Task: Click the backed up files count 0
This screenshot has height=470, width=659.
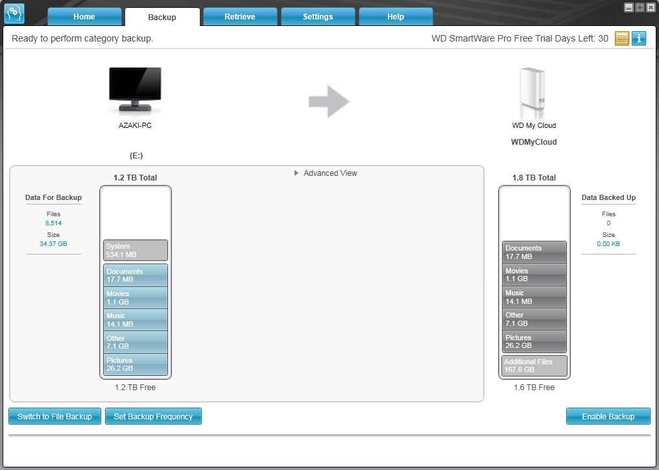Action: click(608, 223)
